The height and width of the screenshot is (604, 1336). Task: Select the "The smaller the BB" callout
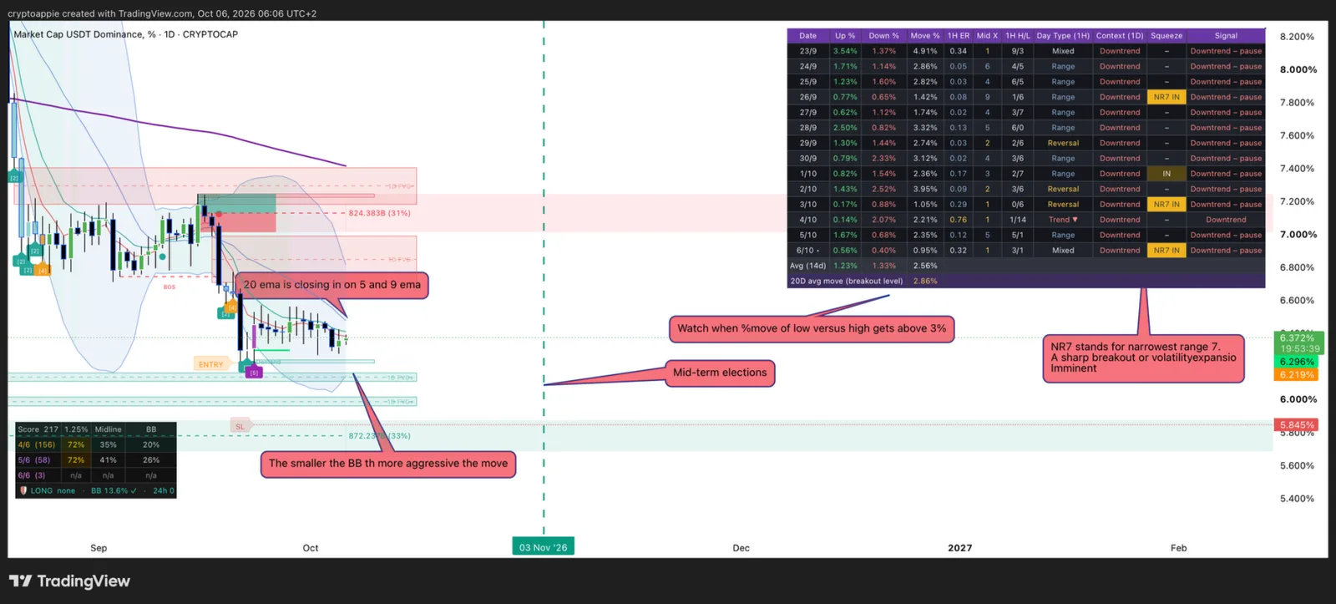click(388, 464)
